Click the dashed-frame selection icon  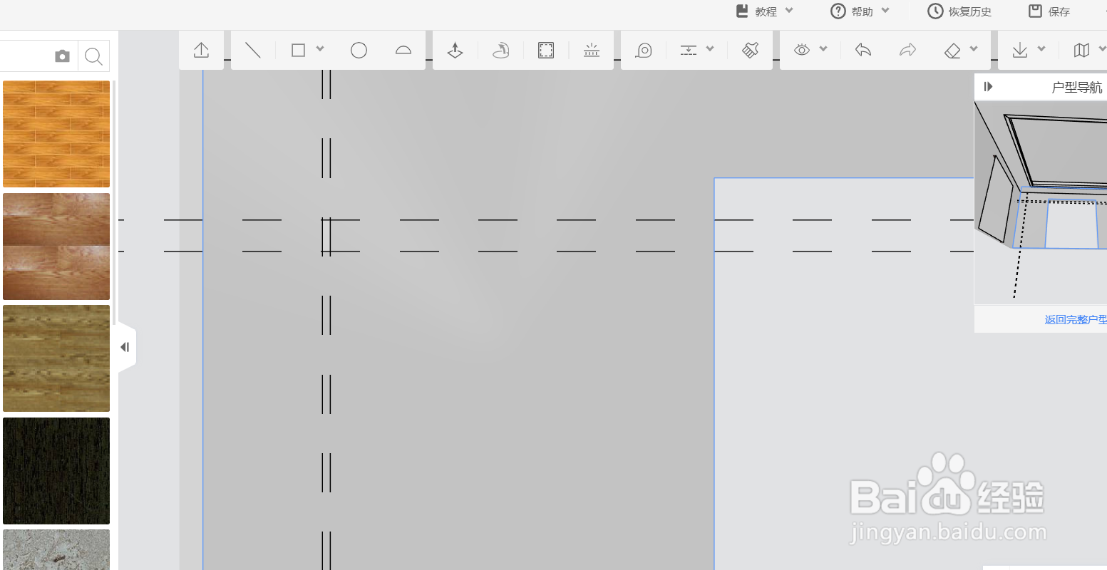tap(546, 50)
